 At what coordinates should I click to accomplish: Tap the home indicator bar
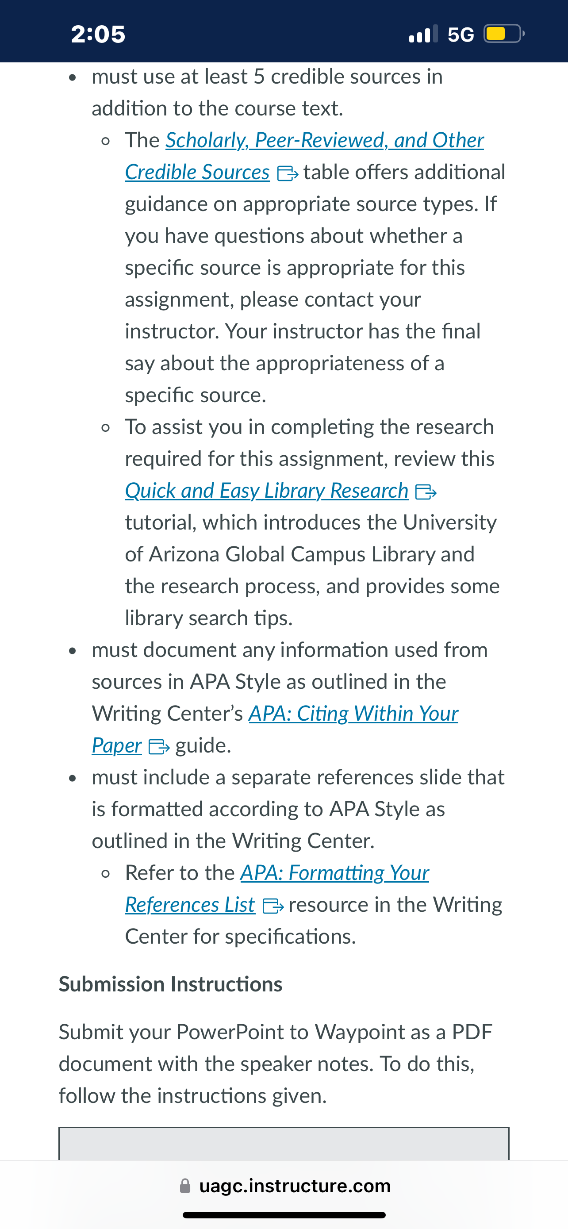tap(284, 1215)
